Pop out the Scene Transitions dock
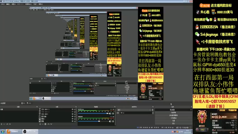The width and height of the screenshot is (238, 134). tap(153, 107)
